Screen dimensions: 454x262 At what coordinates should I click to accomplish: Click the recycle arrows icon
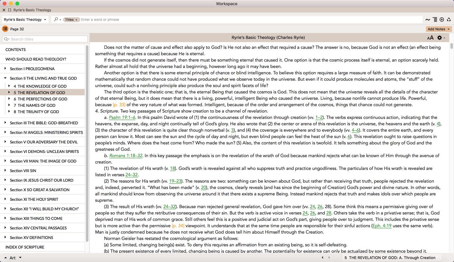pos(449,20)
